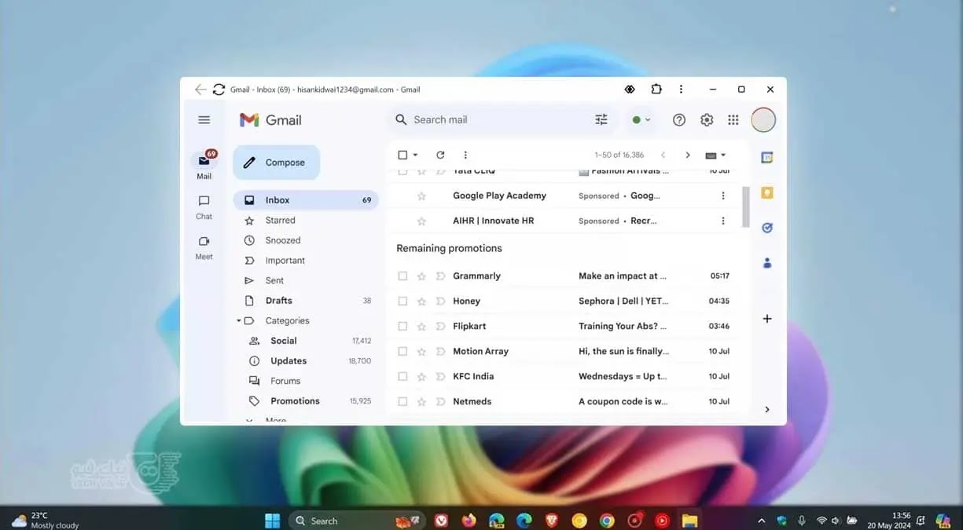
Task: Star the Grammarly email
Action: [x=421, y=276]
